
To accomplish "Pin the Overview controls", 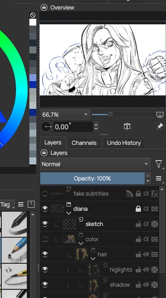I will point(160,126).
